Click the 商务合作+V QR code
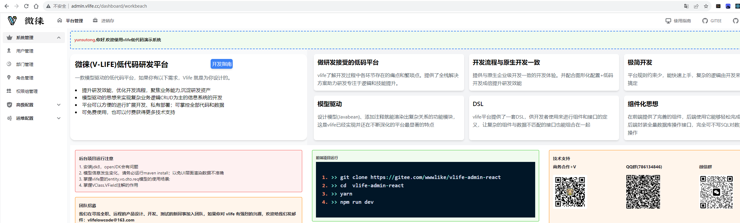Screen dimensions: 740x223 click(x=570, y=192)
